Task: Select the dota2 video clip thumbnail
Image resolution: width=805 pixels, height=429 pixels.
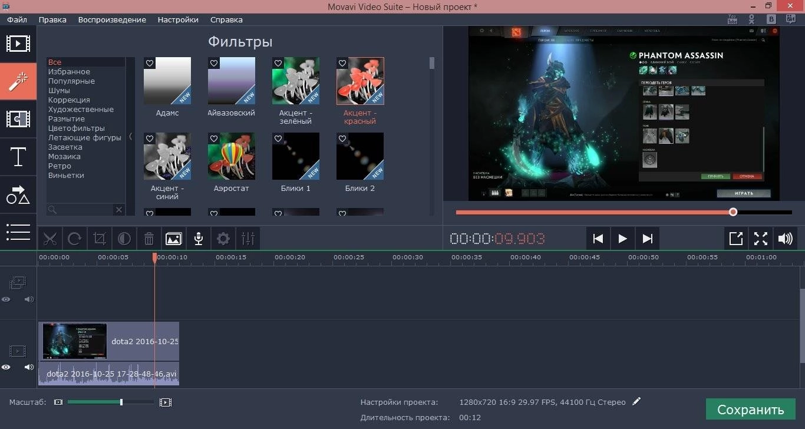Action: tap(74, 341)
